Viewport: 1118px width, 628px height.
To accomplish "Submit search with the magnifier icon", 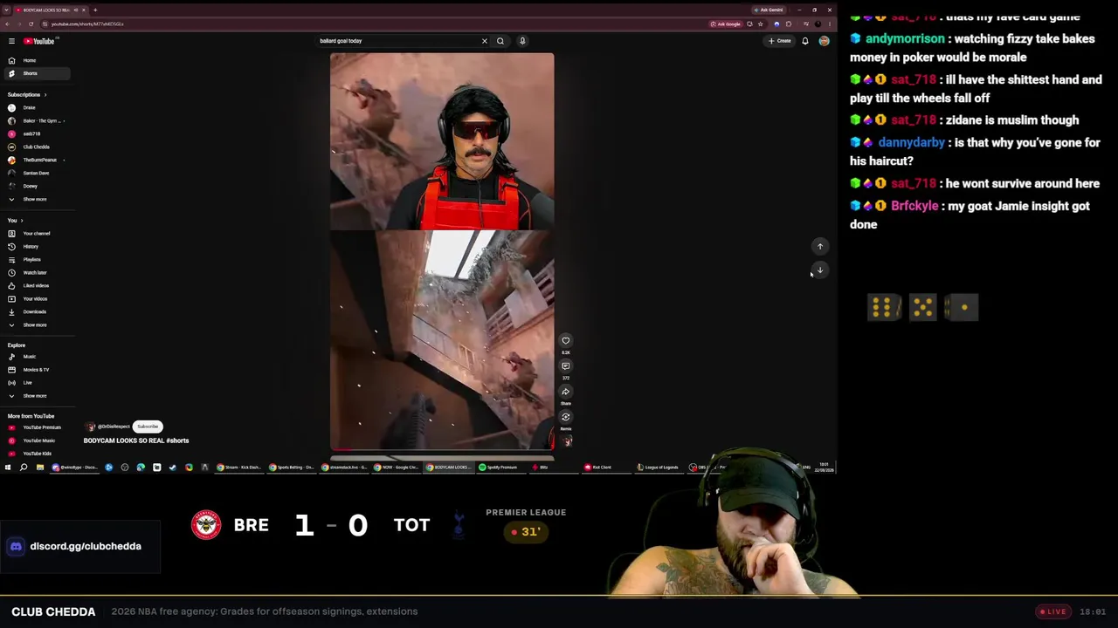I will [x=500, y=41].
